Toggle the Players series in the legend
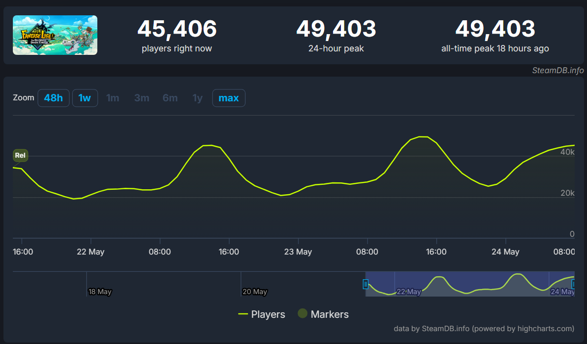587x344 pixels. point(261,314)
